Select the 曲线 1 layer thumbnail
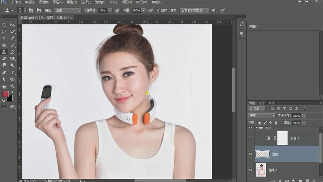 coord(261,170)
